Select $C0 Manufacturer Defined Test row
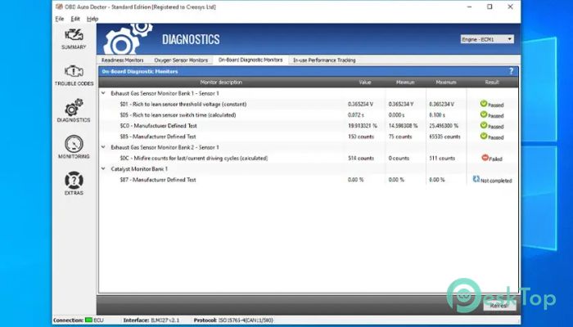This screenshot has width=573, height=327. pyautogui.click(x=309, y=126)
